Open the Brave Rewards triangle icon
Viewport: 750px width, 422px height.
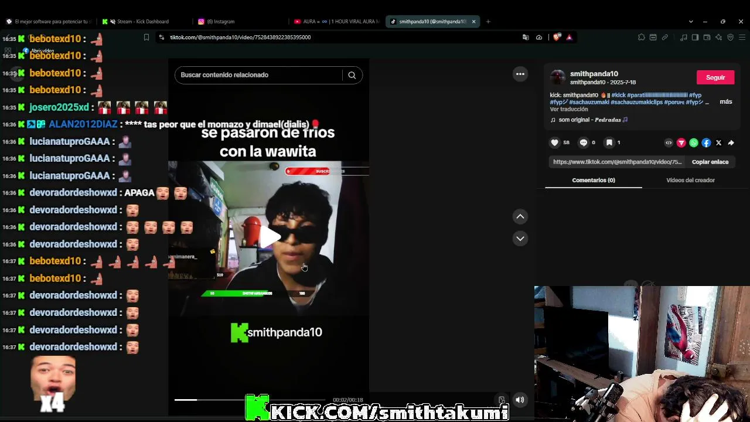point(570,37)
